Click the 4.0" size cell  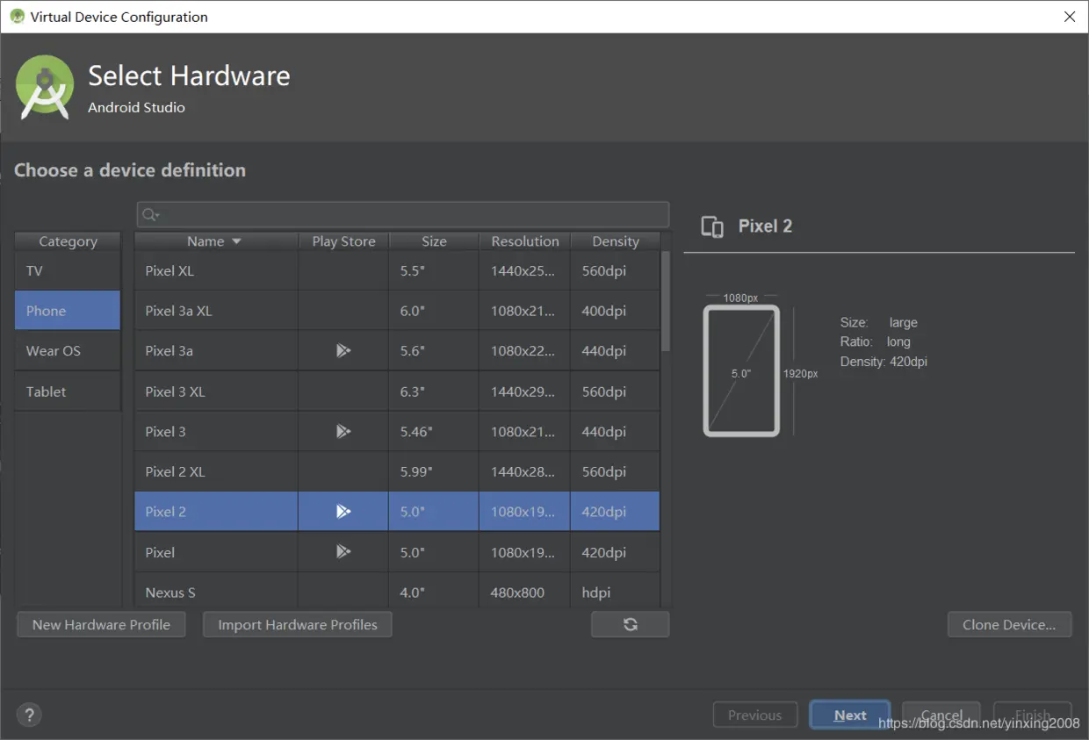(434, 593)
